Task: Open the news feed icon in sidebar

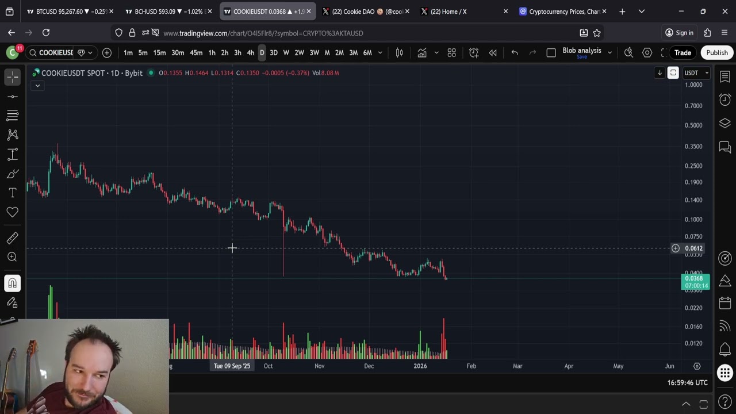Action: click(725, 326)
